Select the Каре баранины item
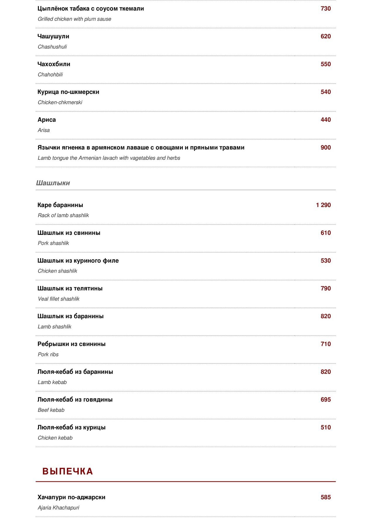The width and height of the screenshot is (372, 527). pyautogui.click(x=60, y=205)
